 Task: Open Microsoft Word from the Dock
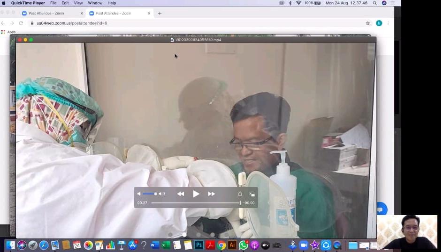click(x=154, y=245)
